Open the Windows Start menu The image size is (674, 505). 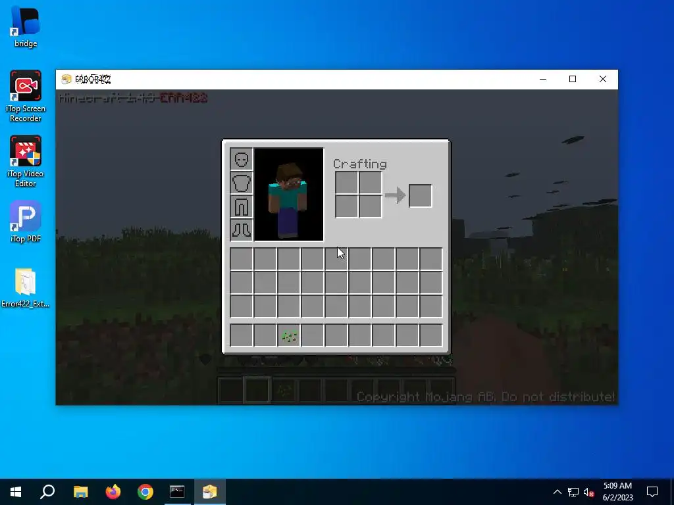tap(16, 492)
